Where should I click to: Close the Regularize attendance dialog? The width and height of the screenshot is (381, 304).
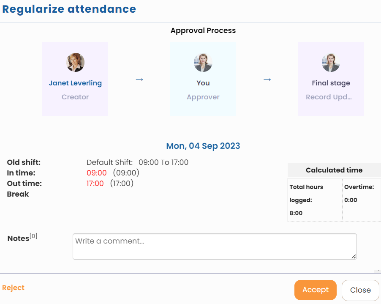pos(360,290)
